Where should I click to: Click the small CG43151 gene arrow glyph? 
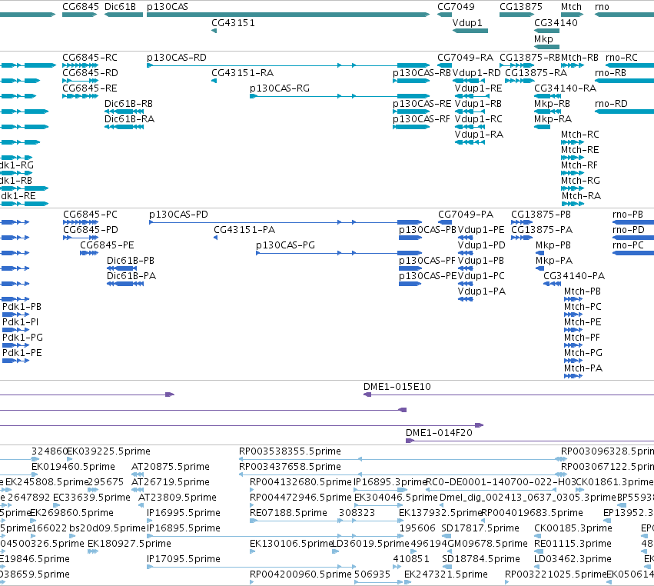tap(214, 31)
